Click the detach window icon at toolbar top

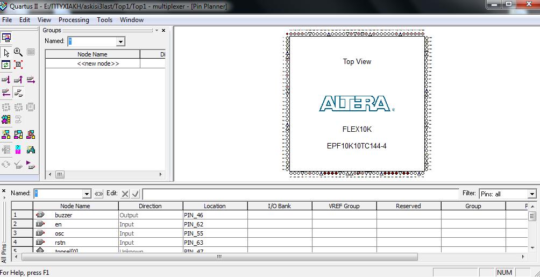click(x=6, y=37)
